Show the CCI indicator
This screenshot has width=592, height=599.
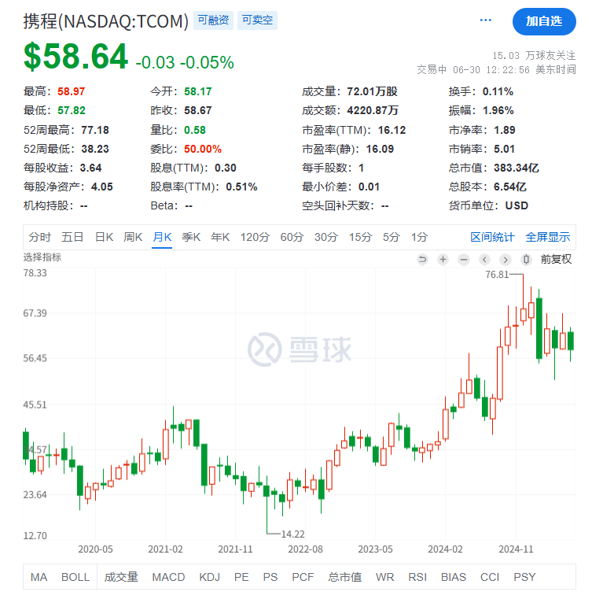coord(490,577)
